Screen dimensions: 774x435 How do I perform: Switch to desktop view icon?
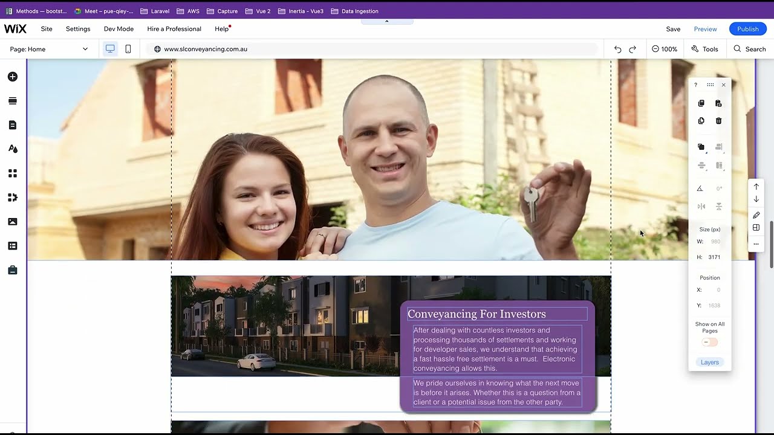coord(110,49)
